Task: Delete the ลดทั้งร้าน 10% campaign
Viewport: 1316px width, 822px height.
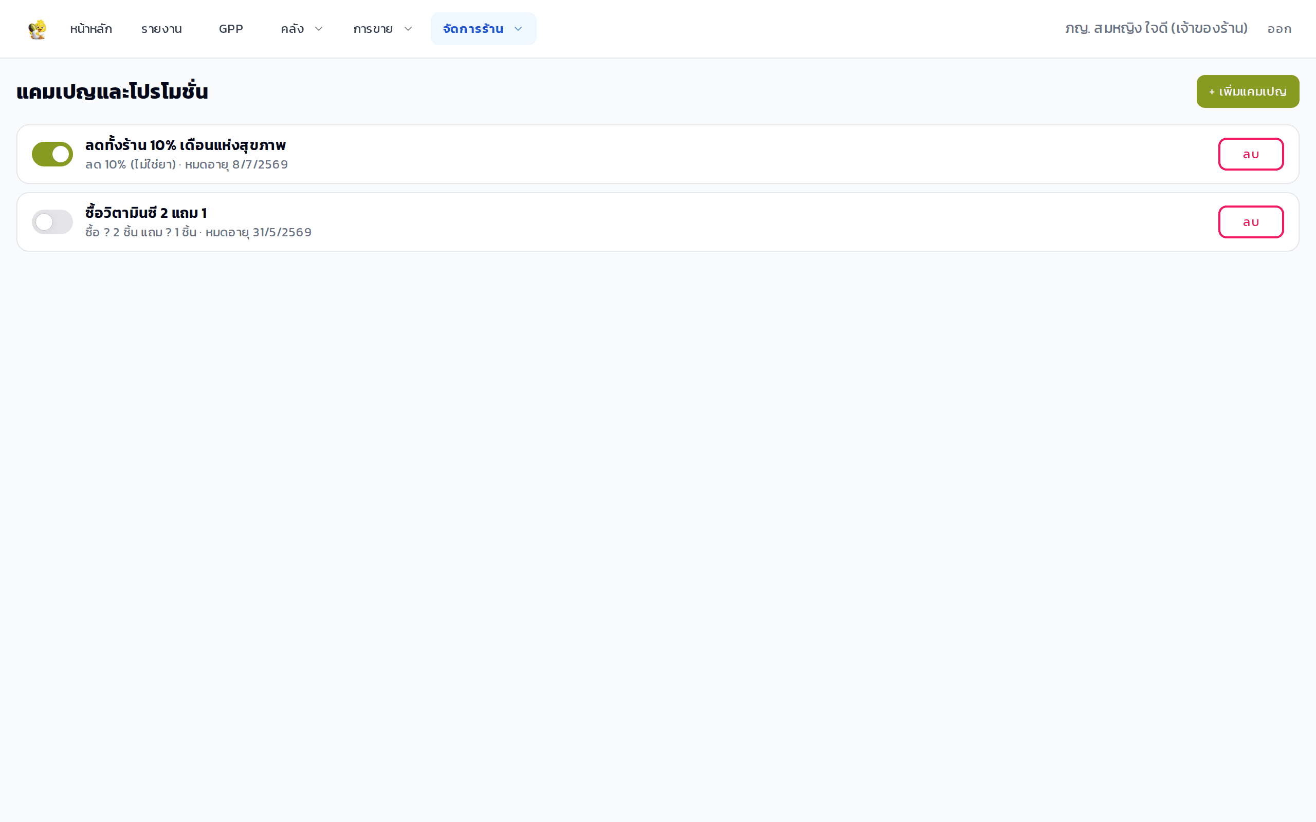Action: 1251,154
